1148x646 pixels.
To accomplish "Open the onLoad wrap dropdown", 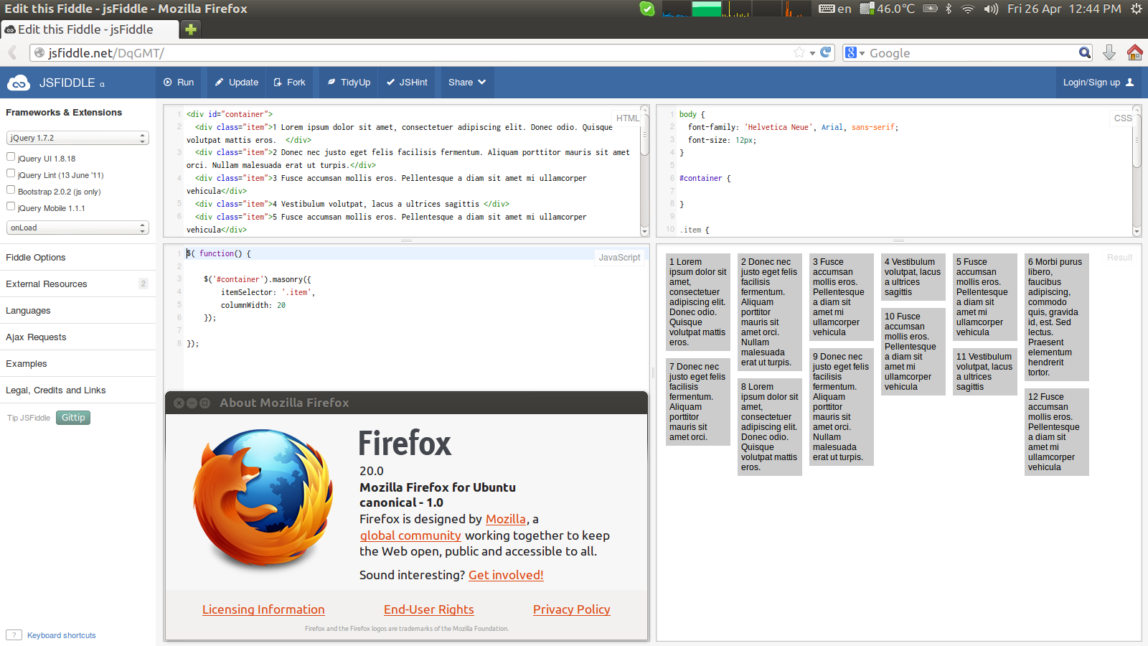I will [77, 228].
